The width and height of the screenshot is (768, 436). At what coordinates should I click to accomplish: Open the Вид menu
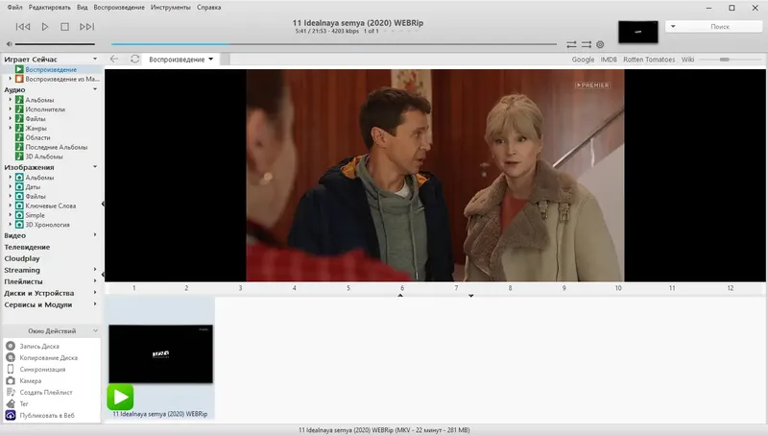[83, 8]
